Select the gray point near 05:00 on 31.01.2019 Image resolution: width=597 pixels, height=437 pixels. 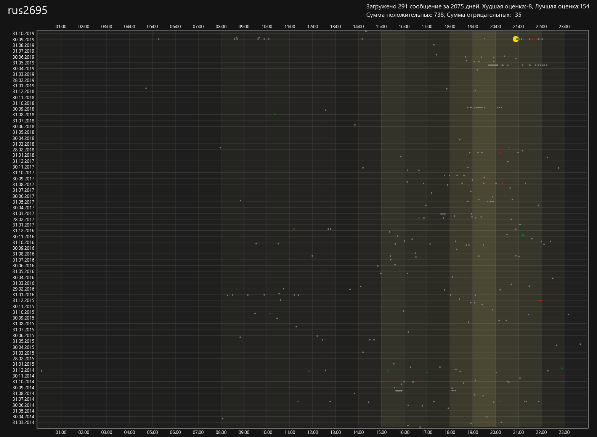pos(146,88)
